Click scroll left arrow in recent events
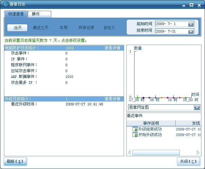 click(130, 153)
